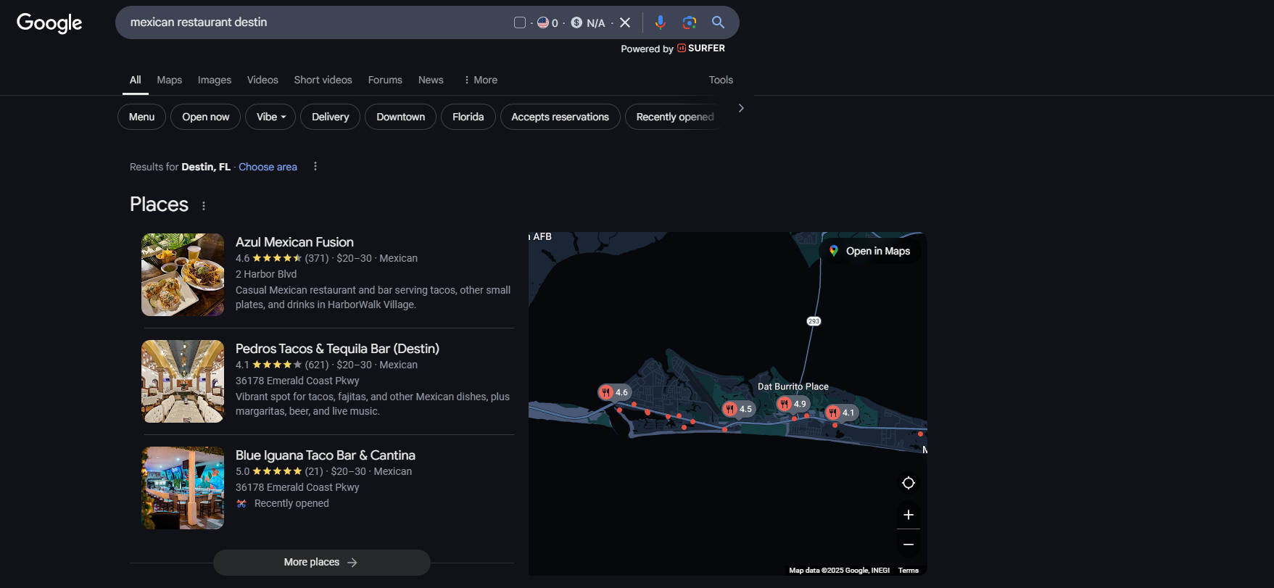1274x588 pixels.
Task: Clear the search query with X icon
Action: (x=625, y=22)
